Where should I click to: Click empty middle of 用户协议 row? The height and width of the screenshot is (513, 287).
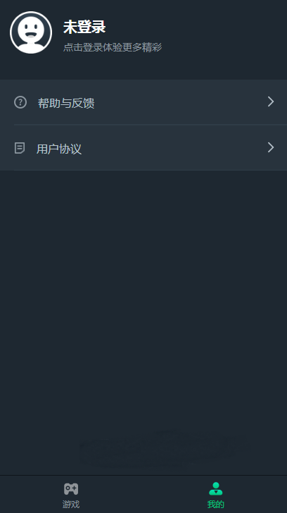pos(173,148)
